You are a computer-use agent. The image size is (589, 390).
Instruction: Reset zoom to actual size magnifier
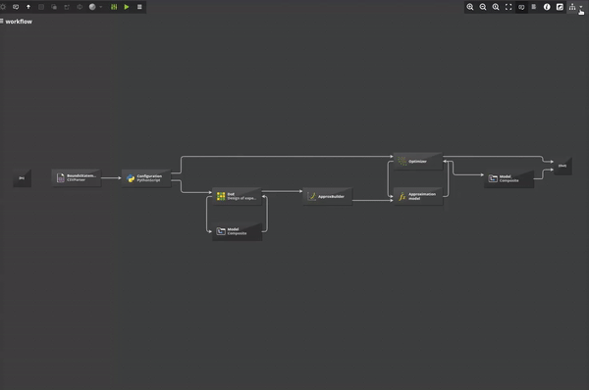pos(496,7)
